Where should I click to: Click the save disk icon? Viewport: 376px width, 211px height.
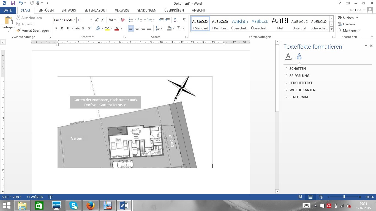coord(13,3)
